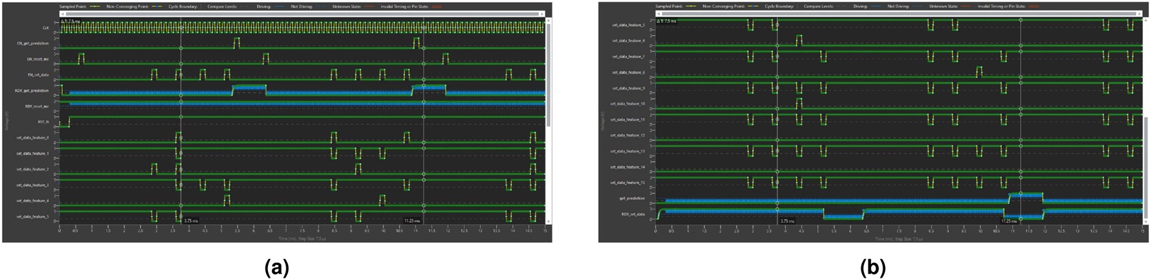Click the Time (ms) axis title in panel (b)
Viewport: 1150px width, 279px height.
coord(898,238)
